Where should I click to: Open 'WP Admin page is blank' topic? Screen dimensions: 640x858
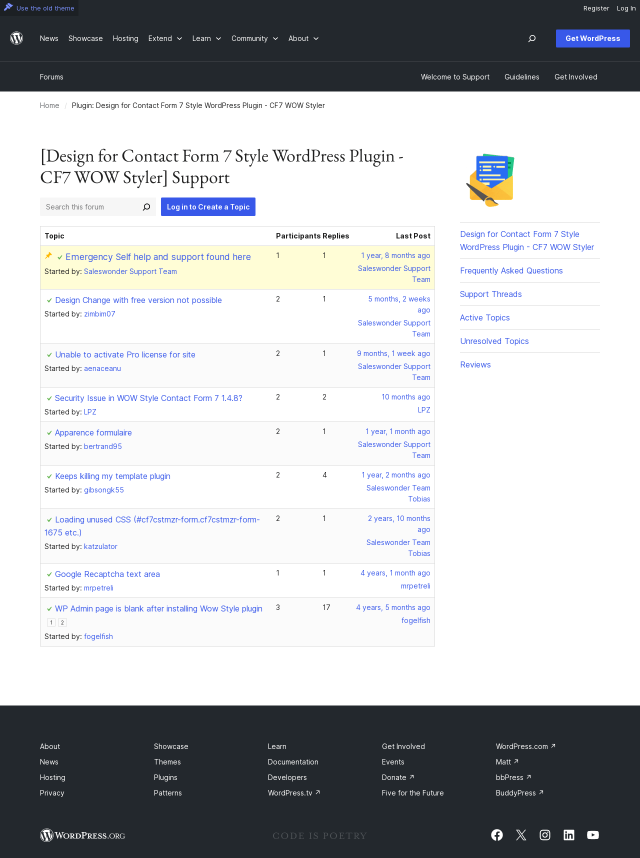[x=158, y=608]
